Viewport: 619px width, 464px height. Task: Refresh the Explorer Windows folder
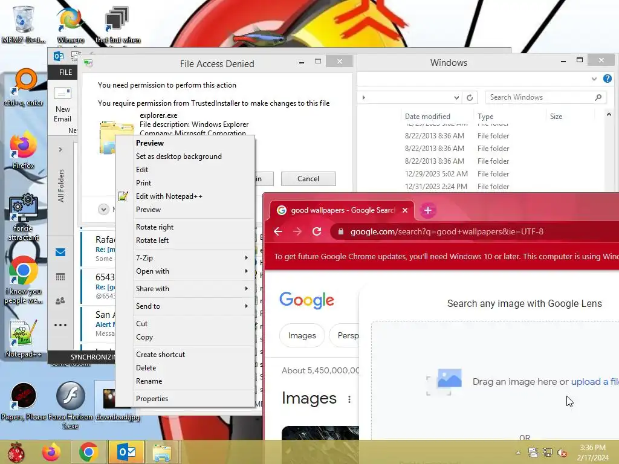(469, 97)
